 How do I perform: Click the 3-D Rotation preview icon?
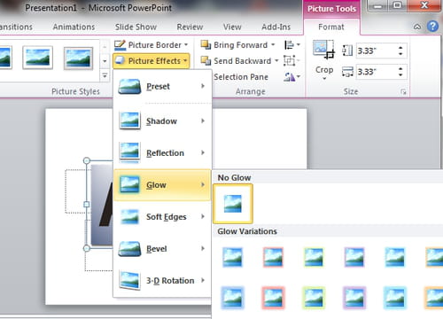tap(129, 281)
